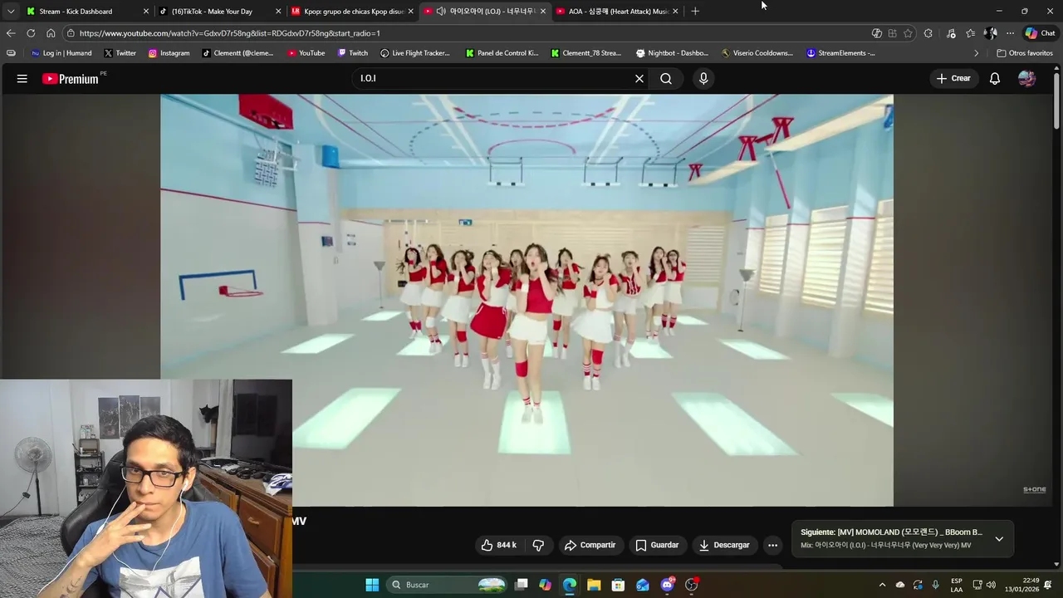Open File Explorer from taskbar

coord(594,585)
